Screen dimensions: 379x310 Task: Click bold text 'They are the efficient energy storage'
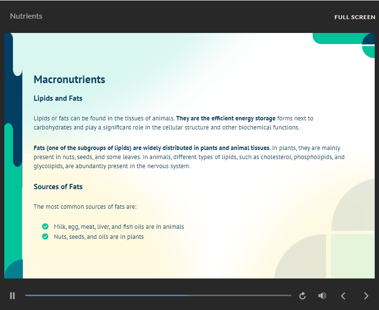coord(226,118)
